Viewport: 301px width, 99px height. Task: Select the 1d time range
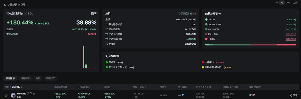click(x=276, y=3)
